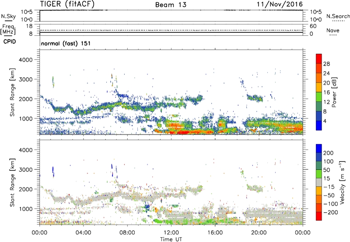The height and width of the screenshot is (242, 350).
Task: Click the green velocity band near 14:00 at low range
Action: 194,221
